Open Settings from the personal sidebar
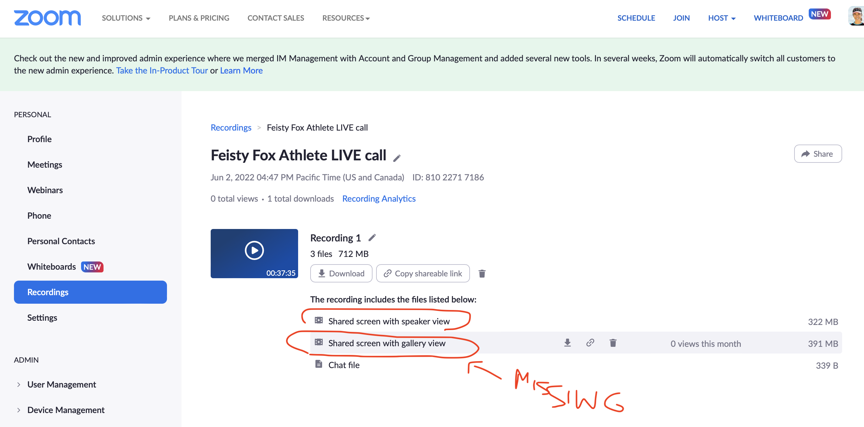The image size is (864, 427). point(42,318)
